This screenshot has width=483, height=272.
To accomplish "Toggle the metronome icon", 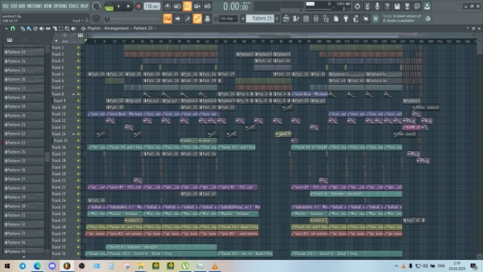I will tap(168, 6).
